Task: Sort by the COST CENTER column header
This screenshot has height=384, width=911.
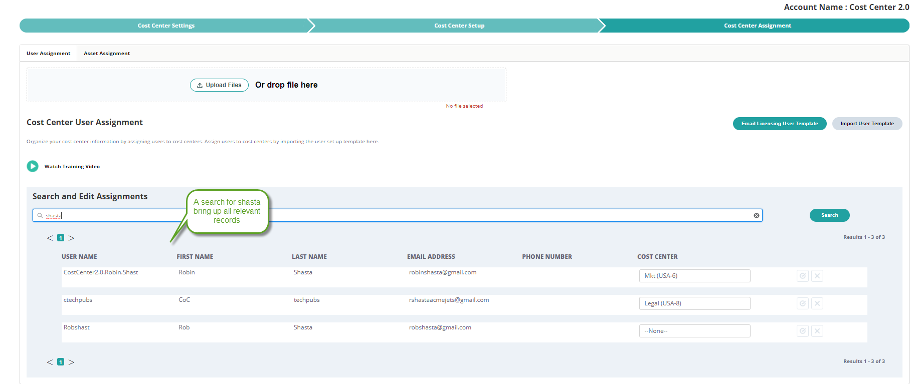Action: click(x=657, y=257)
